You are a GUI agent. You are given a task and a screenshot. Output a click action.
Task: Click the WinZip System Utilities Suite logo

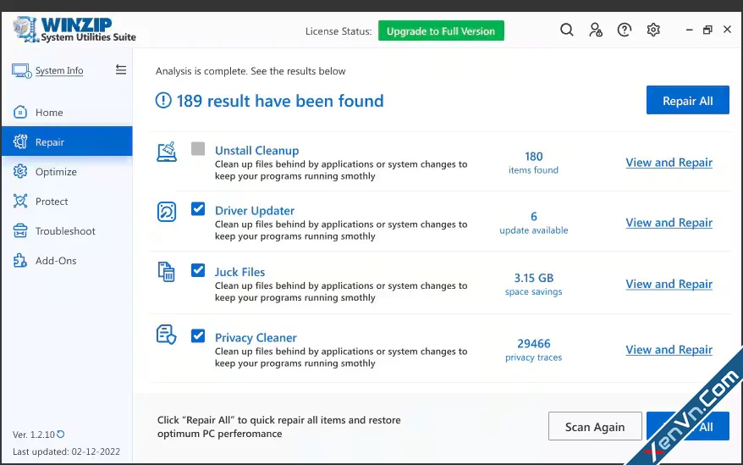point(74,30)
